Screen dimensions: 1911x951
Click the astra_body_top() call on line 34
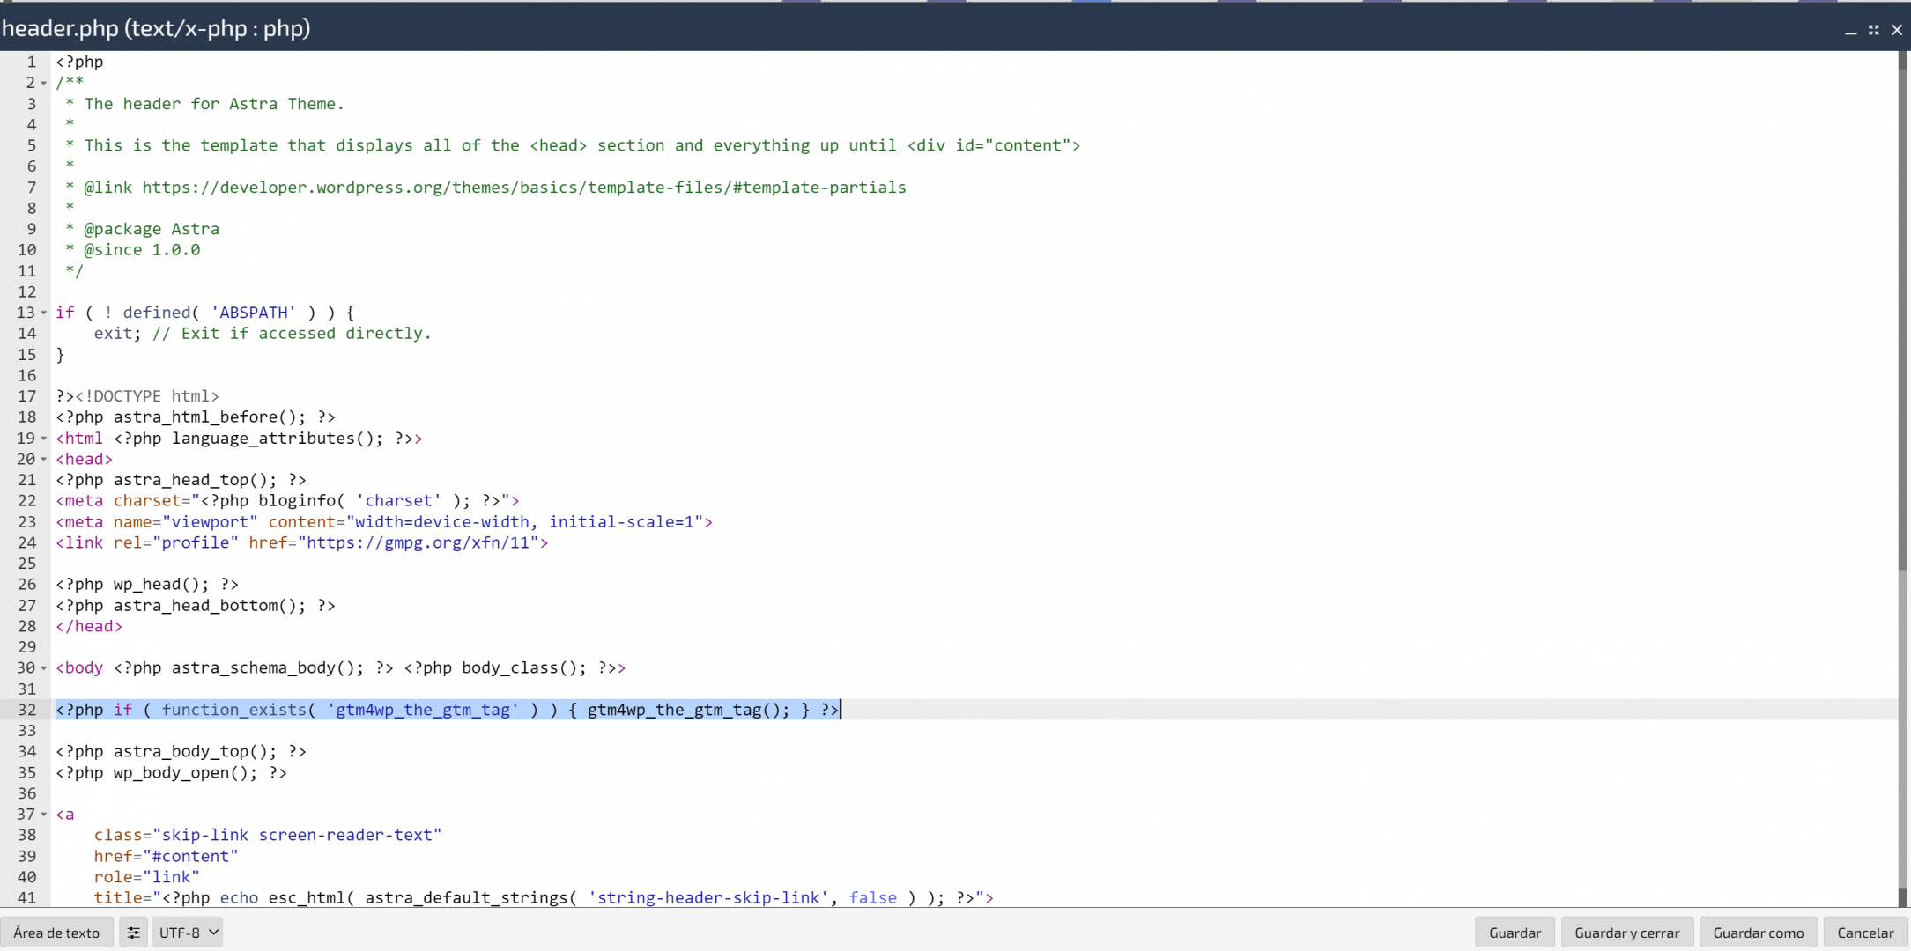pos(196,752)
